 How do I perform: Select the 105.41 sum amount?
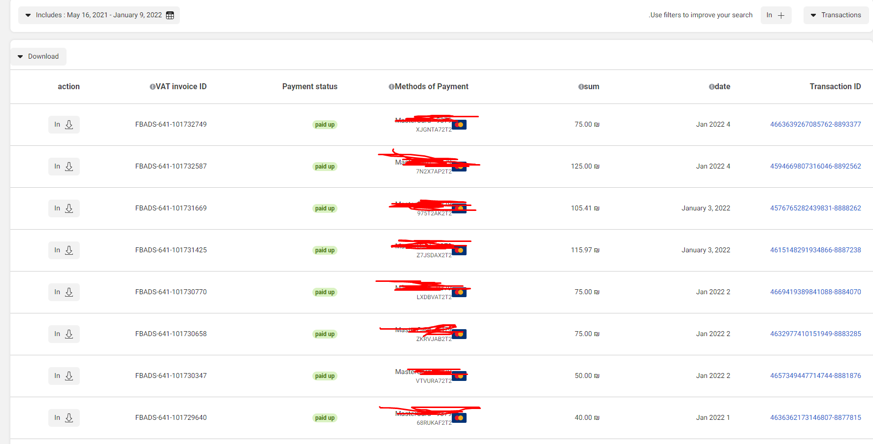point(585,208)
